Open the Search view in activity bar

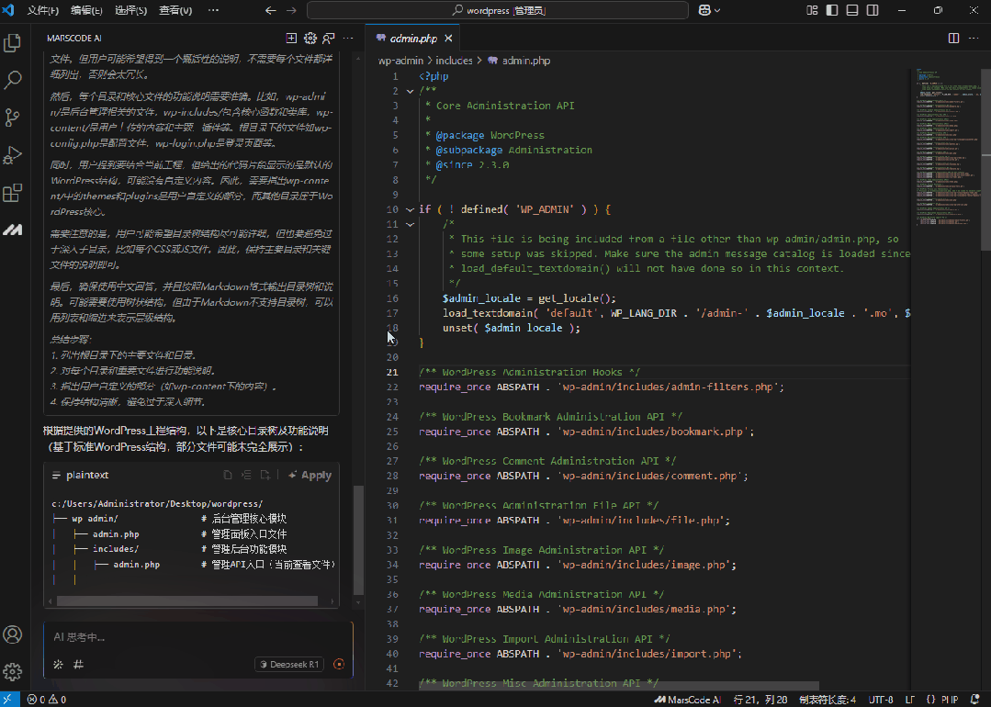(x=13, y=80)
